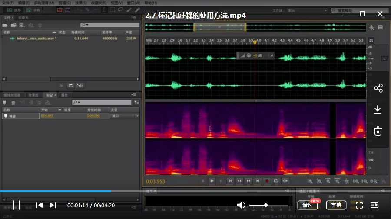
Task: Click the download icon on video sidebar
Action: click(x=378, y=109)
